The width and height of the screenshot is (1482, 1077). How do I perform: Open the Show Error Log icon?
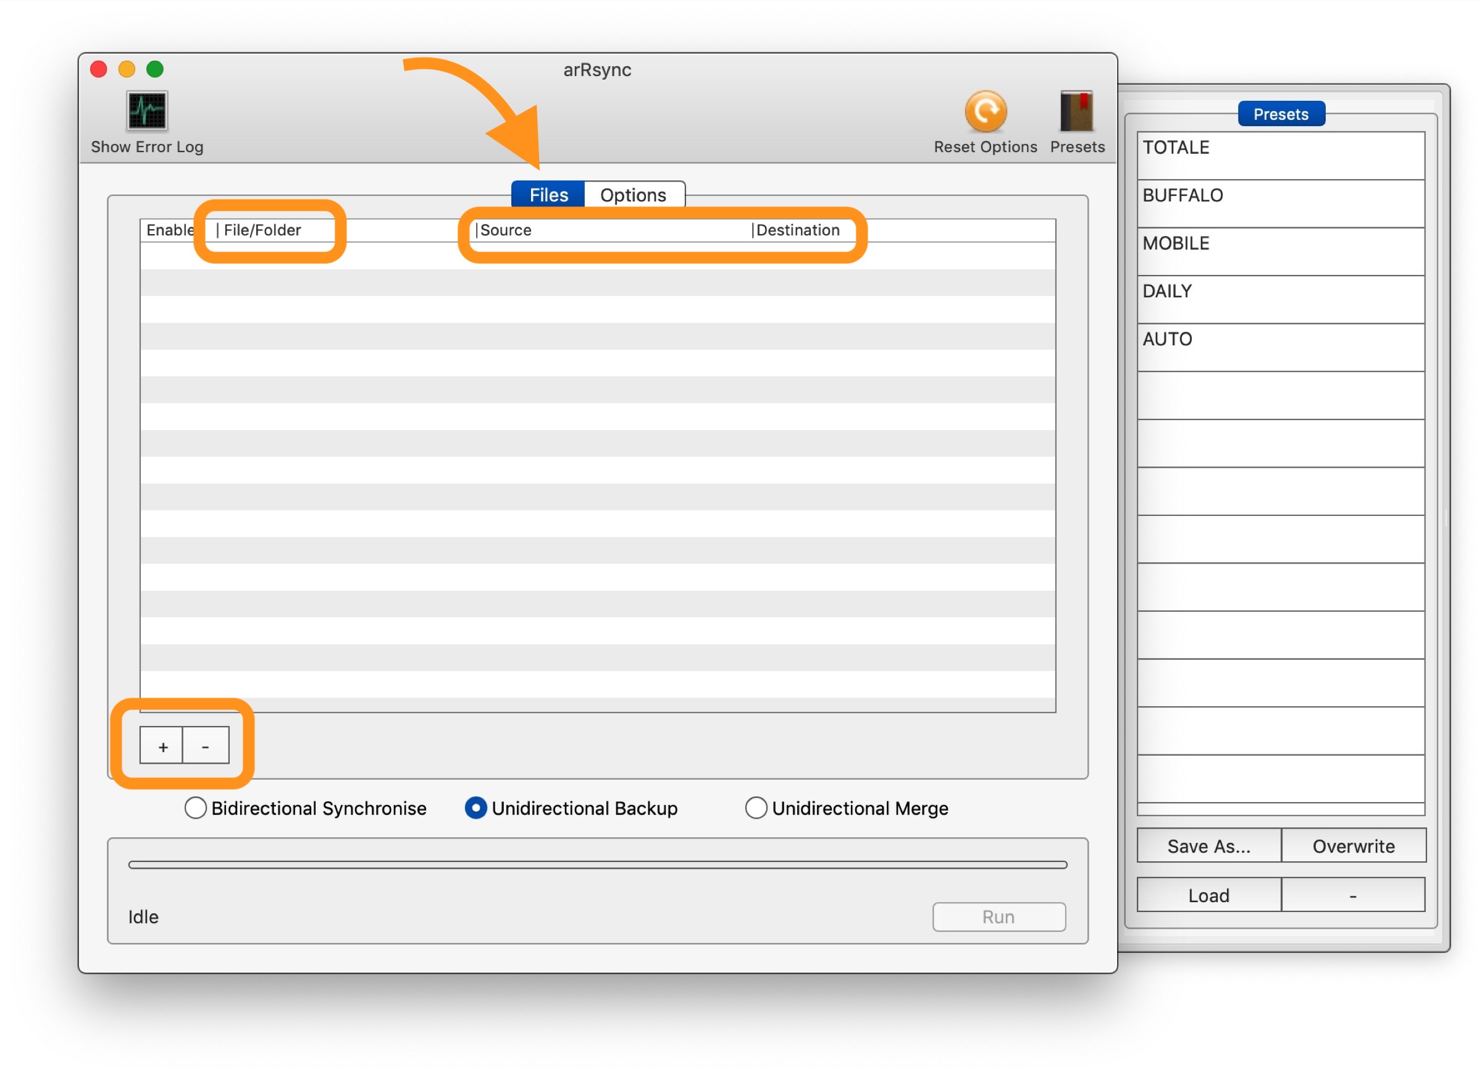pyautogui.click(x=146, y=111)
